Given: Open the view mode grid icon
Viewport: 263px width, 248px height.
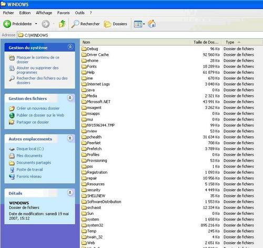Looking at the screenshot, I should coord(138,24).
